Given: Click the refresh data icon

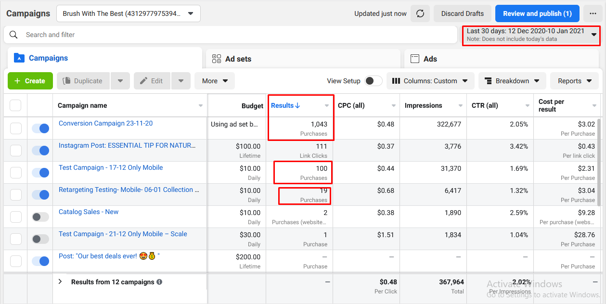Looking at the screenshot, I should point(420,13).
